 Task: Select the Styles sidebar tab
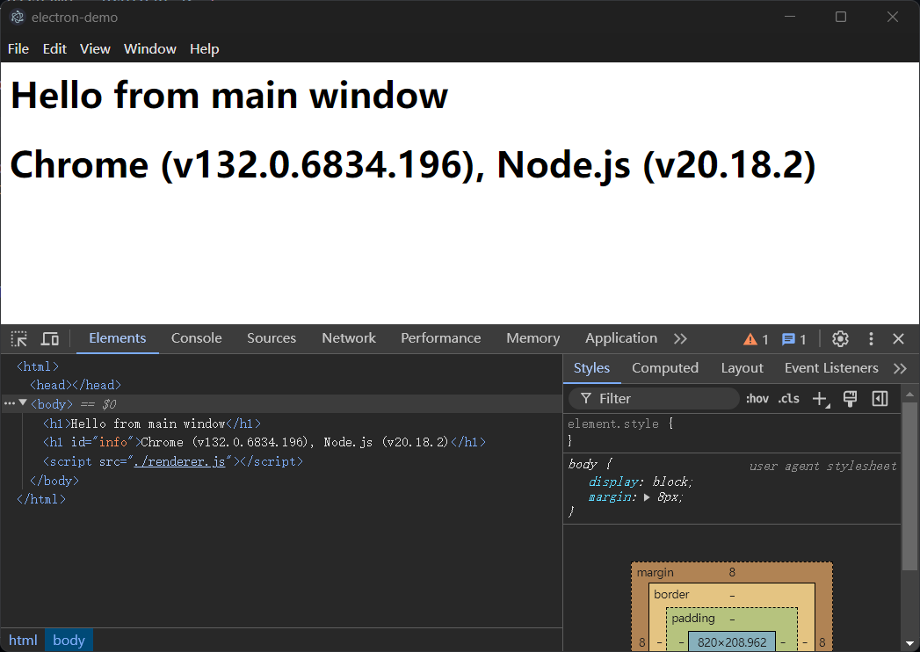pos(591,368)
